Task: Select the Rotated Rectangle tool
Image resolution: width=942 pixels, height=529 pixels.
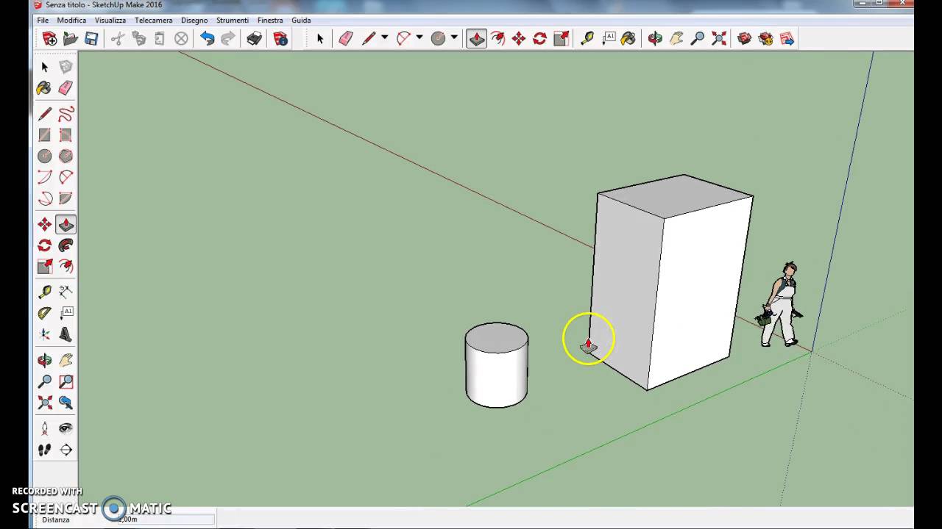Action: point(65,135)
